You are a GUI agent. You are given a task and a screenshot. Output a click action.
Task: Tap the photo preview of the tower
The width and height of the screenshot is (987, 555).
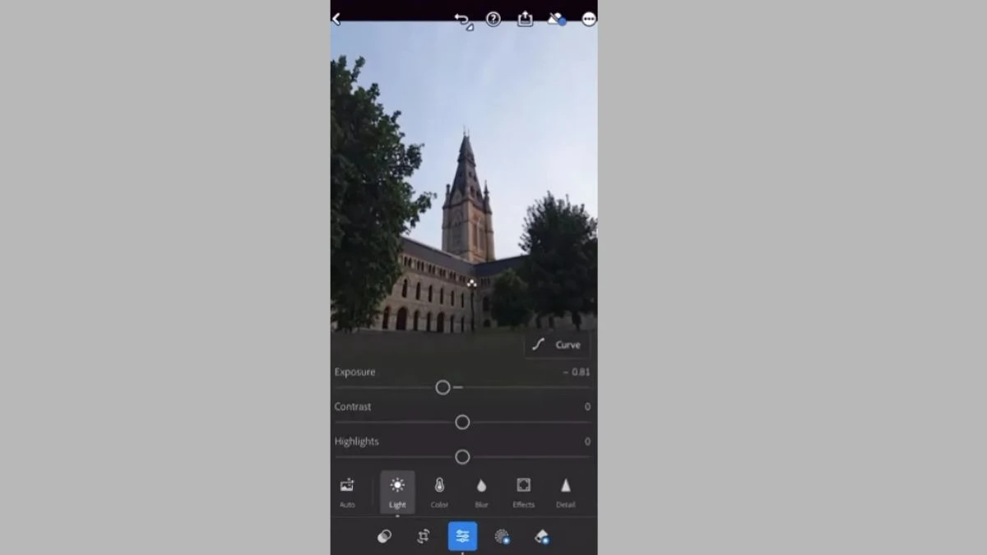pos(464,177)
